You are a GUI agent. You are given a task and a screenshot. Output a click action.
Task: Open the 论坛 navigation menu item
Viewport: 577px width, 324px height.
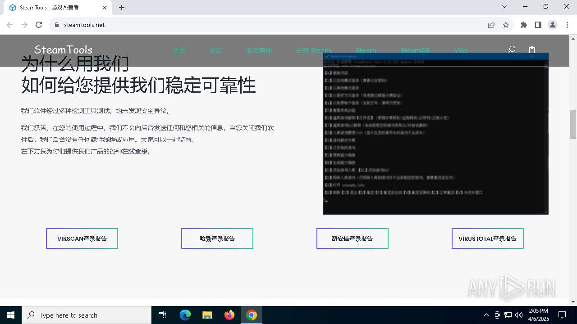[216, 50]
